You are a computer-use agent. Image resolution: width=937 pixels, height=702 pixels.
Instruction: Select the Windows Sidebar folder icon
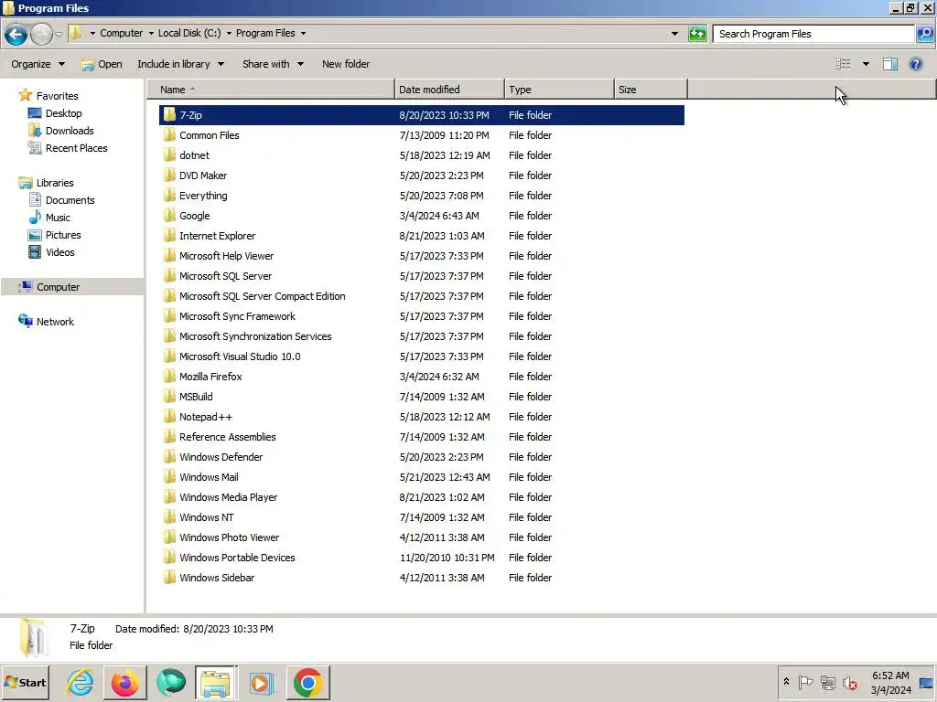click(x=169, y=578)
